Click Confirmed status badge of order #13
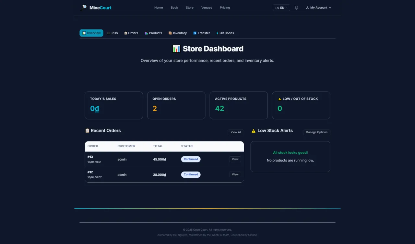Screen dimensions: 415x244 [x=191, y=159]
